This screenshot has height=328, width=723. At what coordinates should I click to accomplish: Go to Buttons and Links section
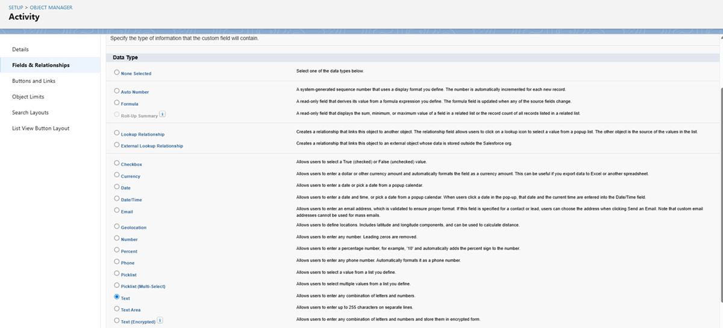34,80
